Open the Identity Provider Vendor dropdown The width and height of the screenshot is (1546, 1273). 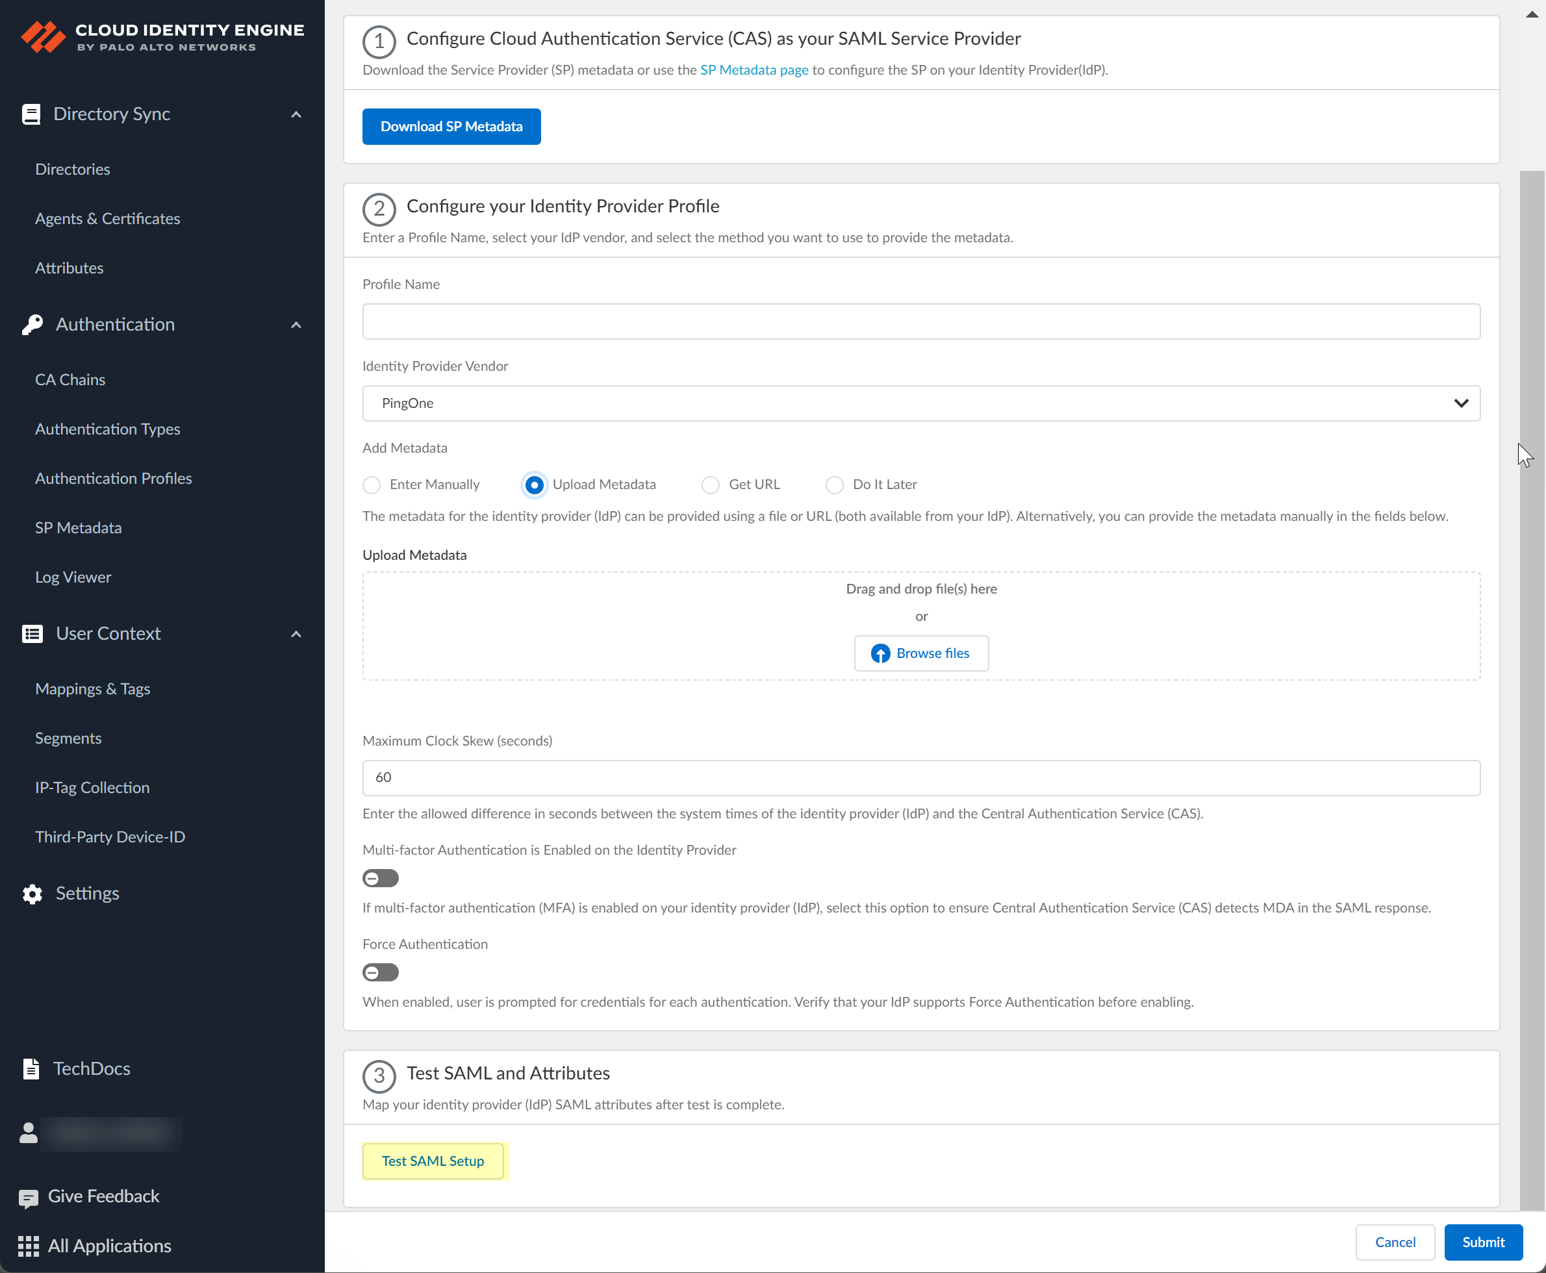pyautogui.click(x=920, y=403)
